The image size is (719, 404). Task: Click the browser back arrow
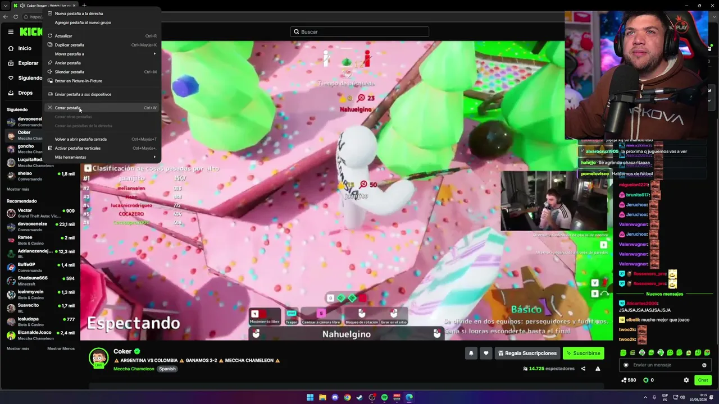pyautogui.click(x=6, y=17)
